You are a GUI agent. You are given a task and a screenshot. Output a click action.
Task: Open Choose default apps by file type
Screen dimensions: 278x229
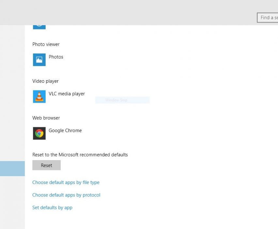coord(66,182)
